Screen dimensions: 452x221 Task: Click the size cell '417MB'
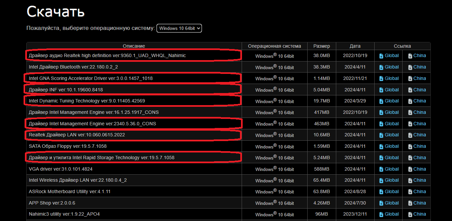[321, 112]
